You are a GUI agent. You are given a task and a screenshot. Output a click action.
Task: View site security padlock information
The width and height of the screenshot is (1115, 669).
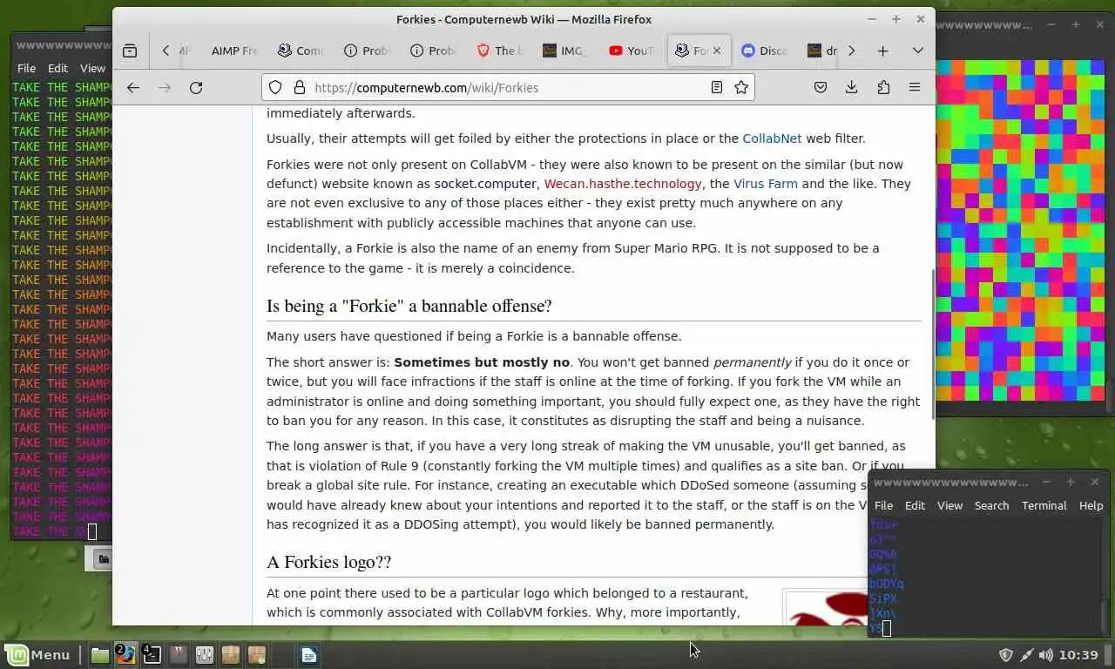coord(299,87)
